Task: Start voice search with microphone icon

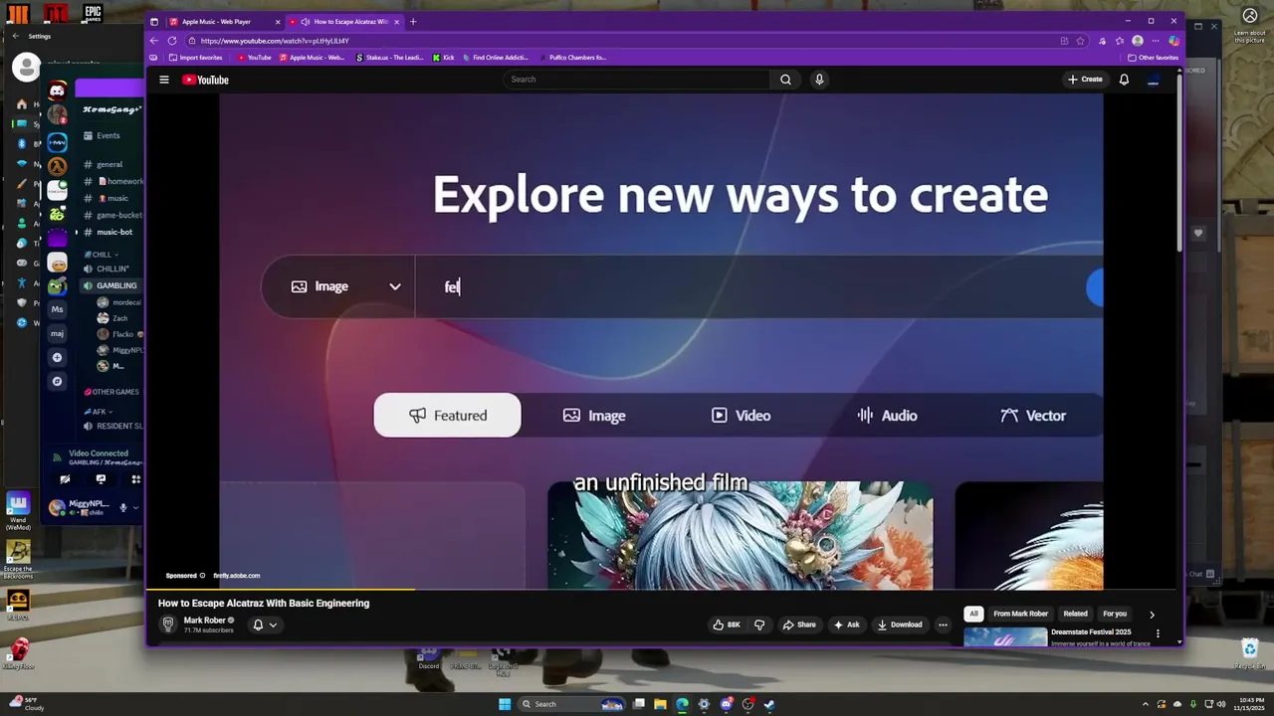Action: [819, 80]
